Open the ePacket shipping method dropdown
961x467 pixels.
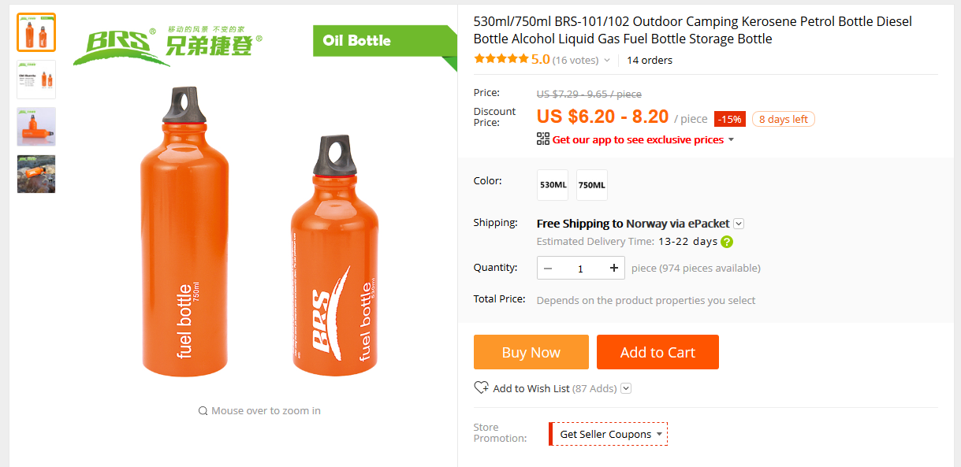click(739, 224)
